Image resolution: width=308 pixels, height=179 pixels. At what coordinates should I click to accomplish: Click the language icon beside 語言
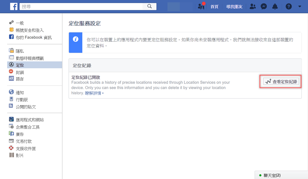(12, 79)
